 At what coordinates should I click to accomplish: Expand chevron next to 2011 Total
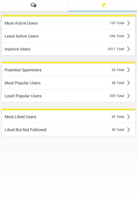[128, 49]
